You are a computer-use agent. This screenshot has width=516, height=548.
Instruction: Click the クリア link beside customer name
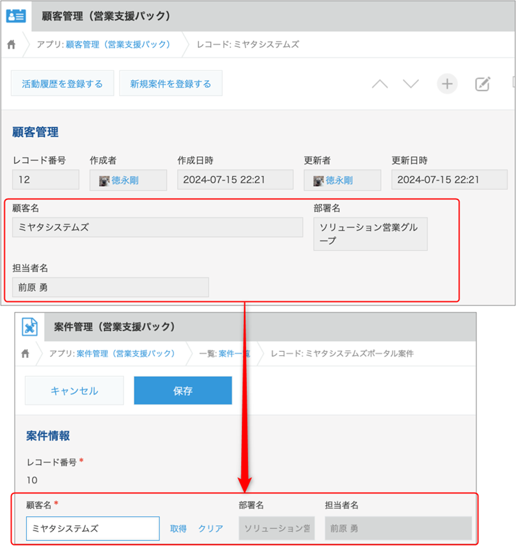[210, 528]
